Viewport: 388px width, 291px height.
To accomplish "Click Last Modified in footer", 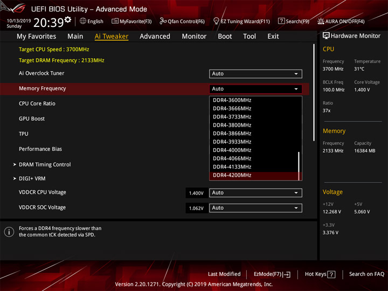I will (224, 274).
